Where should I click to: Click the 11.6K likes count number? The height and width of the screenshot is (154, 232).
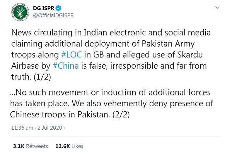(63, 146)
